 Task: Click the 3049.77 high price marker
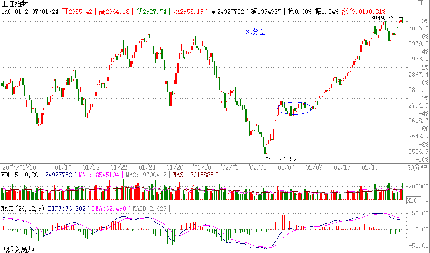pyautogui.click(x=382, y=18)
